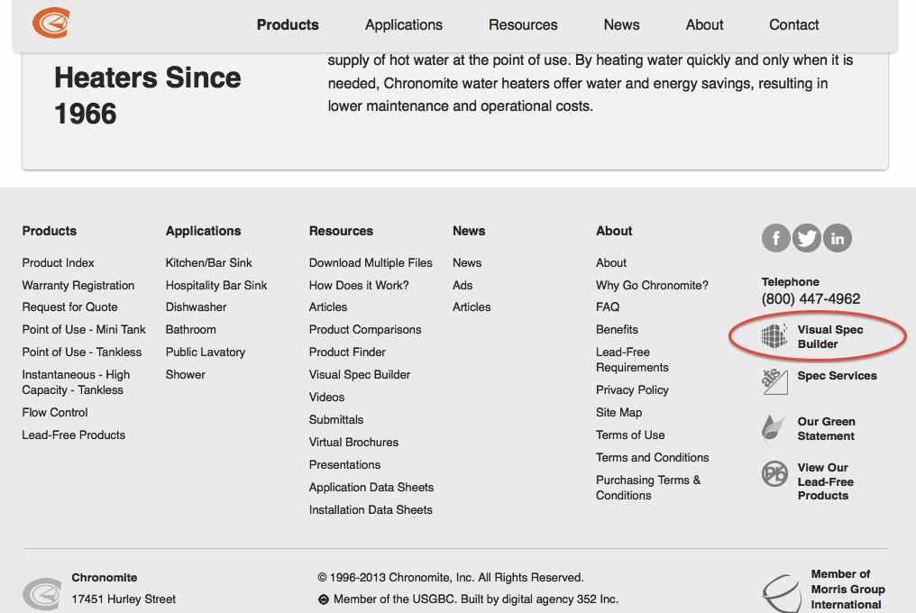Click the Our Green Statement leaf icon
The width and height of the screenshot is (916, 613).
774,428
